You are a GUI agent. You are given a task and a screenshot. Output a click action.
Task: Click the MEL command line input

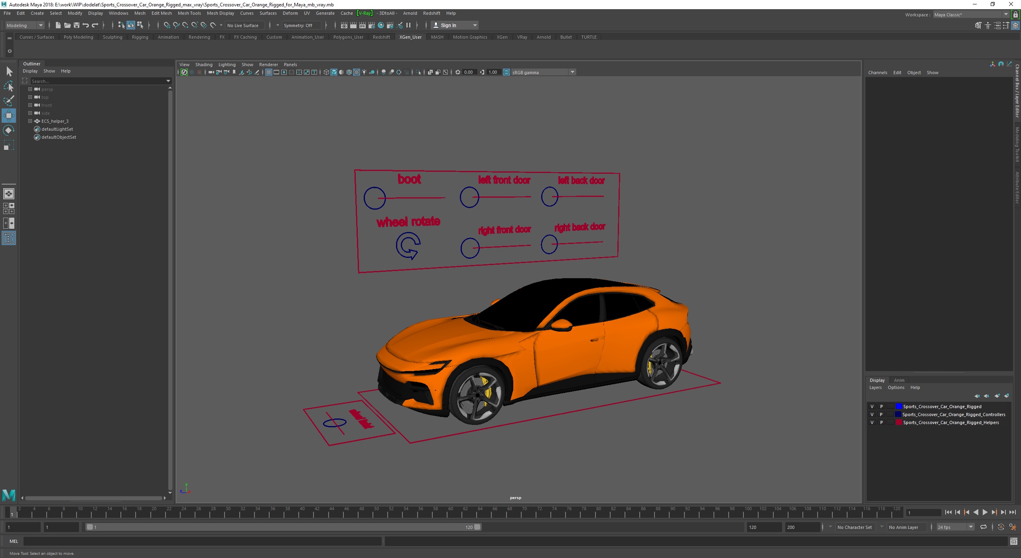click(203, 541)
